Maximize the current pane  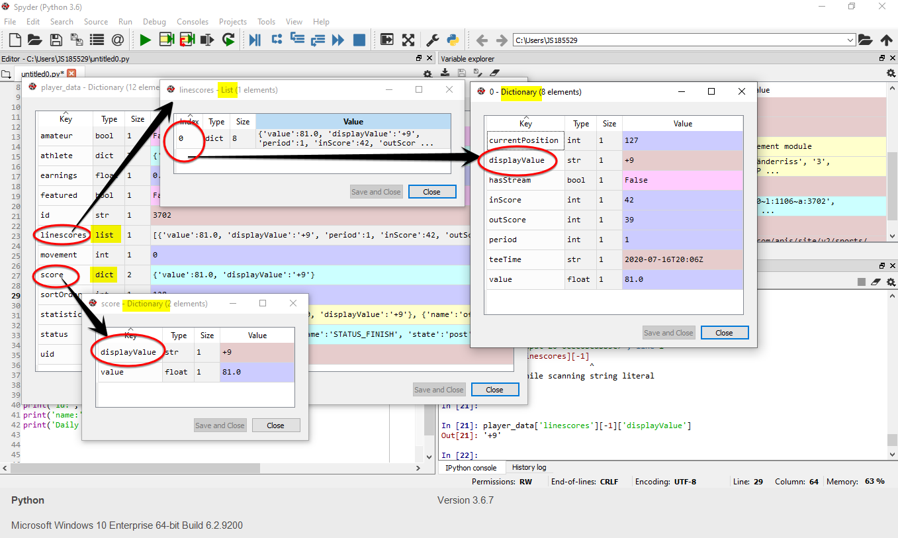tap(387, 40)
